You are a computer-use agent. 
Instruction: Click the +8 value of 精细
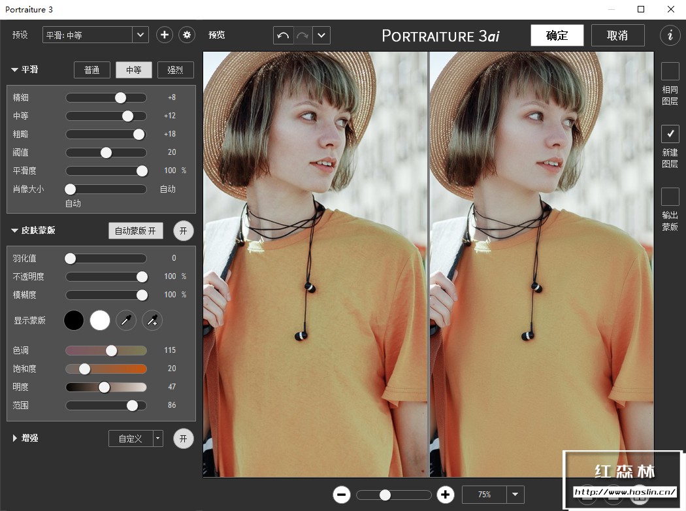[172, 97]
